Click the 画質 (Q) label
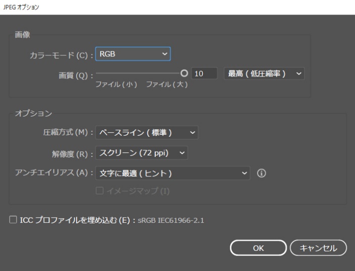The width and height of the screenshot is (355, 271). click(76, 75)
